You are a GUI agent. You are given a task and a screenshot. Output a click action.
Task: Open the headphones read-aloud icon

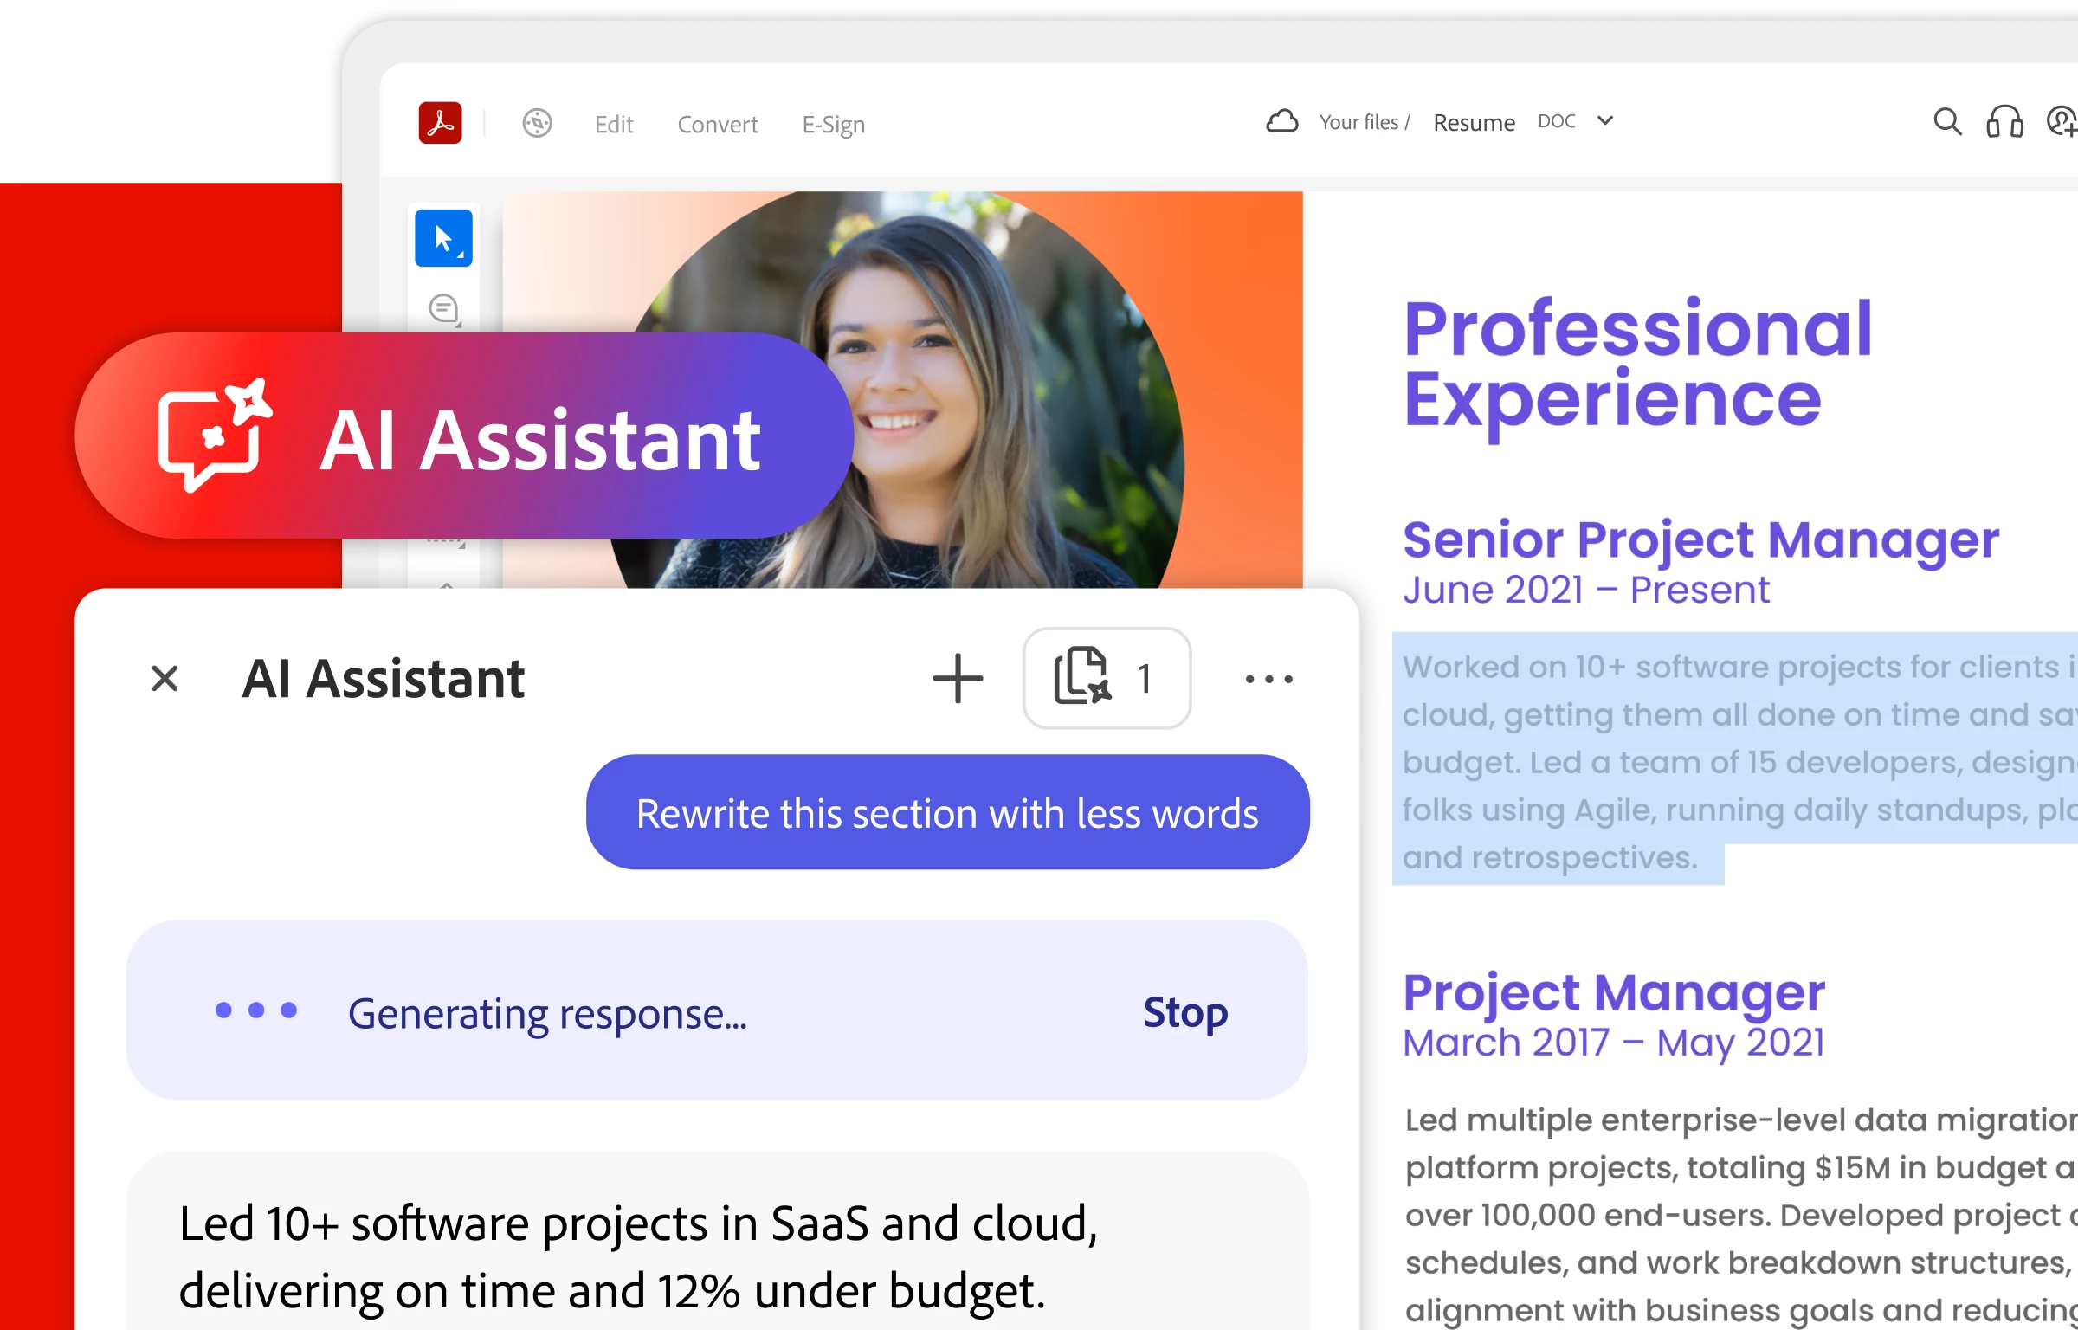[x=2004, y=122]
